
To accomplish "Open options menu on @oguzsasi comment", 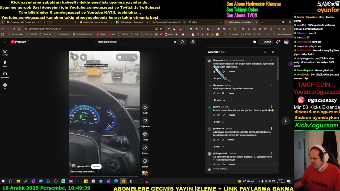I will pos(271,60).
